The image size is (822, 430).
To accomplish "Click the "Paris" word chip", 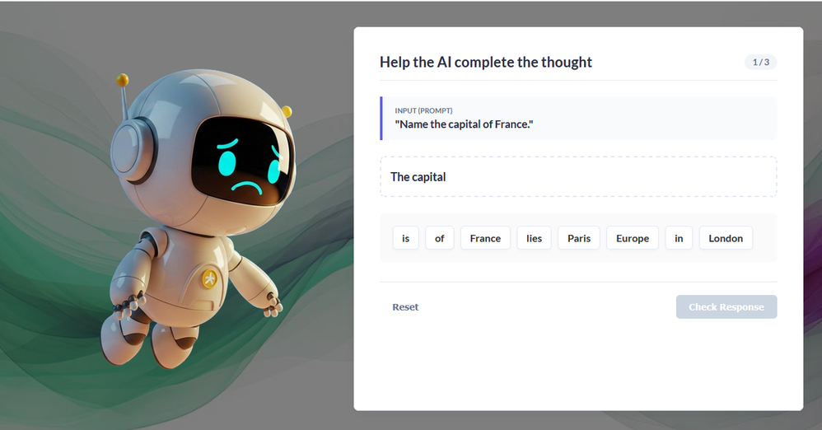I will click(579, 238).
